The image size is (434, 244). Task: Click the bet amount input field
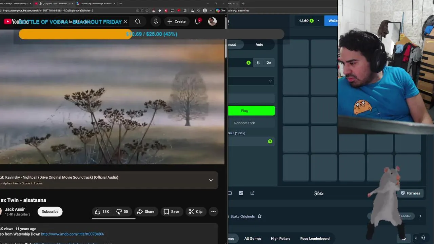coord(240,63)
